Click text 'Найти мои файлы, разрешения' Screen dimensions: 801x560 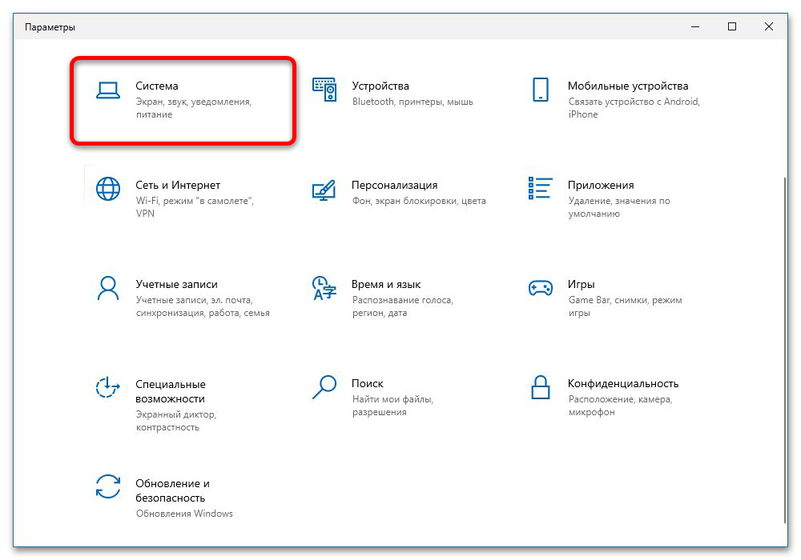coord(392,406)
